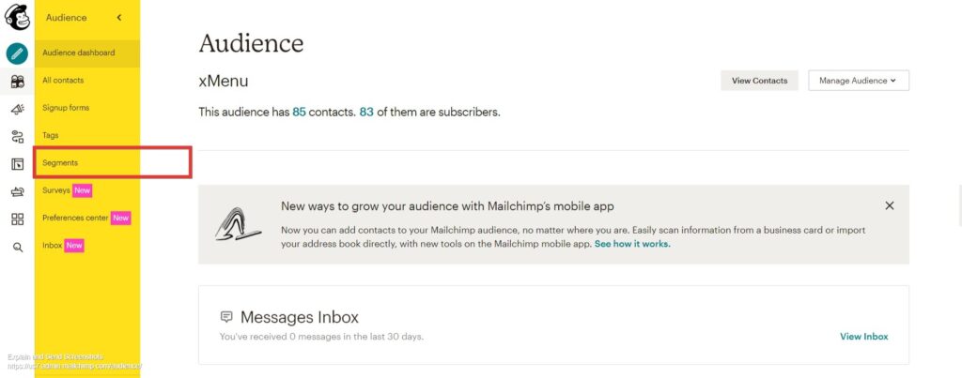Image resolution: width=962 pixels, height=378 pixels.
Task: Follow the See how it works link
Action: click(632, 244)
